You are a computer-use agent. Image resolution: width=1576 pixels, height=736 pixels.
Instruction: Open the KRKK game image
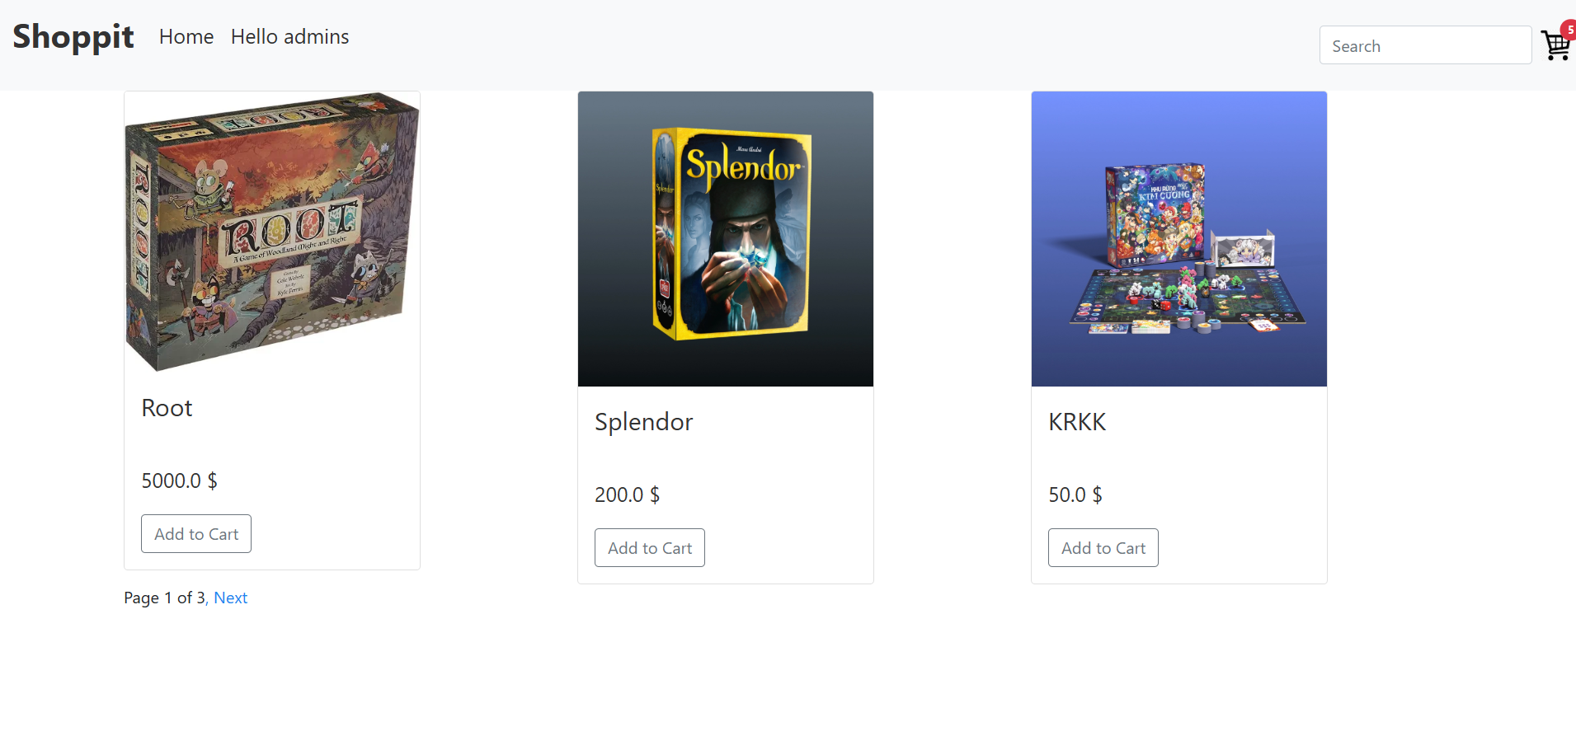pos(1179,239)
